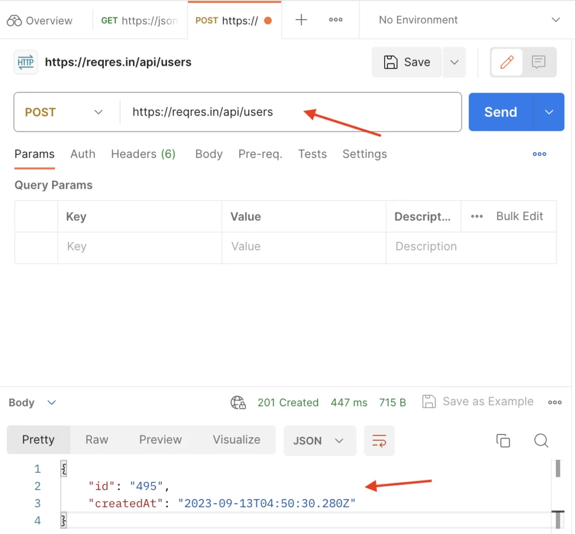This screenshot has width=575, height=534.
Task: Click Save as Example
Action: 478,401
